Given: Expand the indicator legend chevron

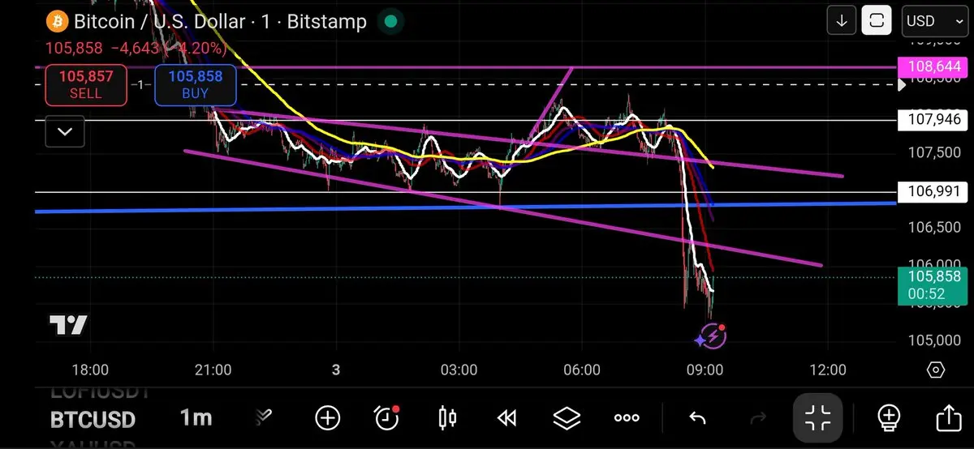Looking at the screenshot, I should [x=65, y=131].
